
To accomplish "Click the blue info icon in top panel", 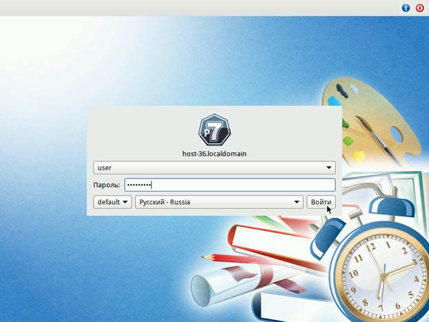I will 406,8.
